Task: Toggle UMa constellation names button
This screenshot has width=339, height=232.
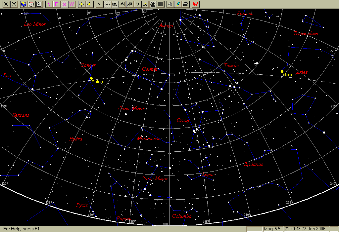Action: coord(115,4)
